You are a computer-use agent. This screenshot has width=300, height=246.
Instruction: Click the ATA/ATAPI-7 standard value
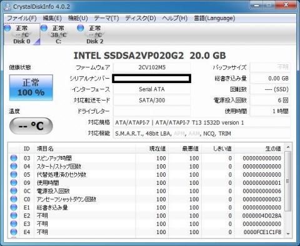(202, 122)
